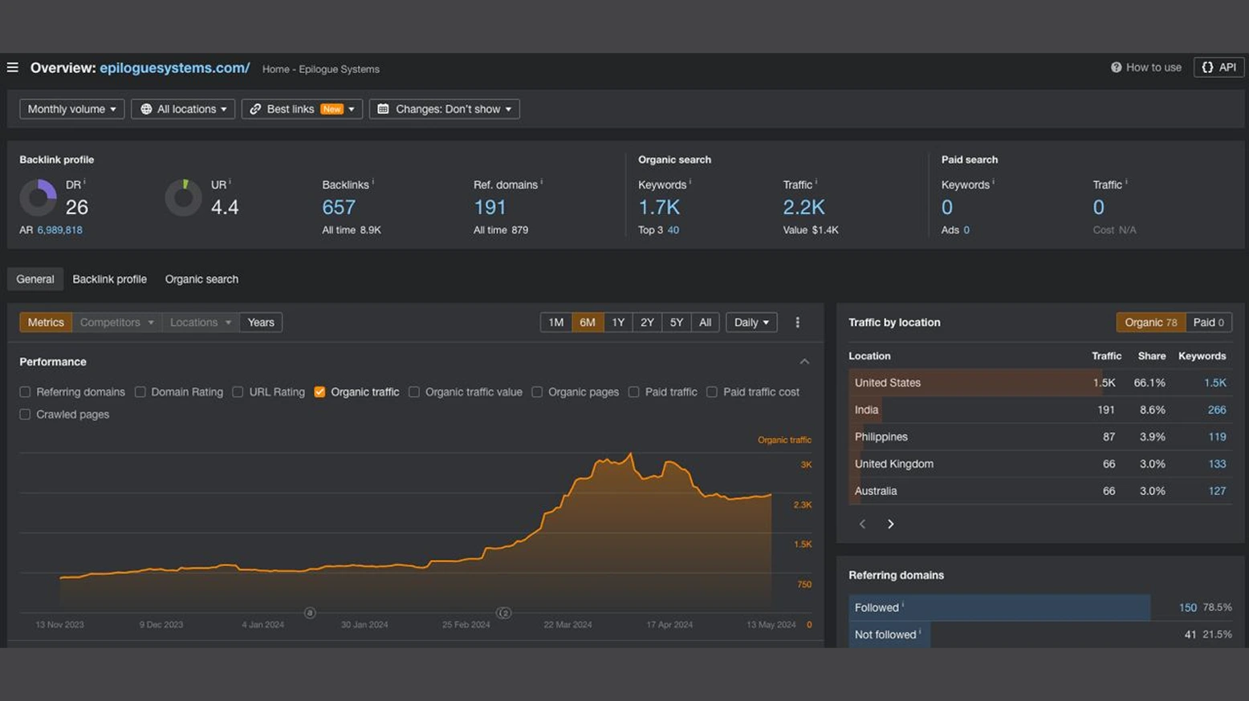Select the 1Y time range button
The height and width of the screenshot is (701, 1249).
tap(617, 322)
